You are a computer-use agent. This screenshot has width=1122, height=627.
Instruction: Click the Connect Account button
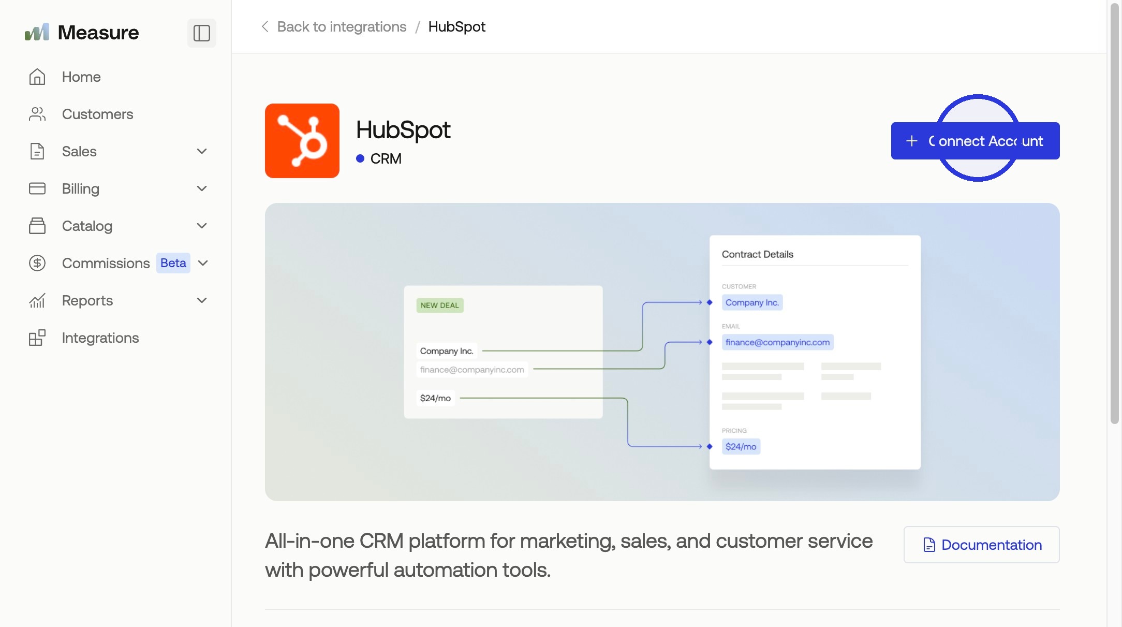975,141
